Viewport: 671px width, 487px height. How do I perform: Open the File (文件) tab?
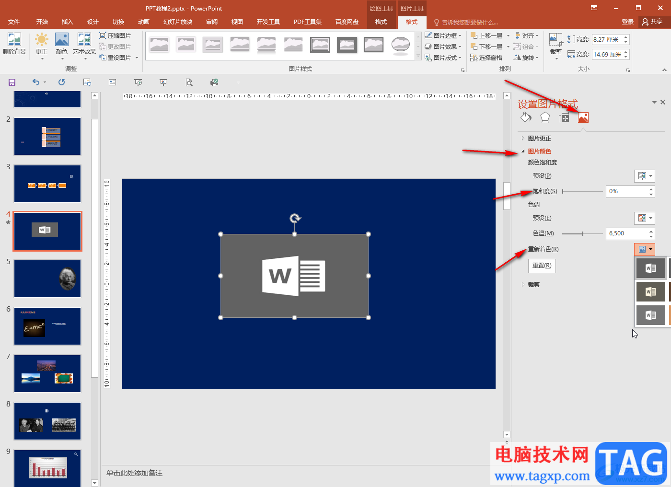point(14,22)
